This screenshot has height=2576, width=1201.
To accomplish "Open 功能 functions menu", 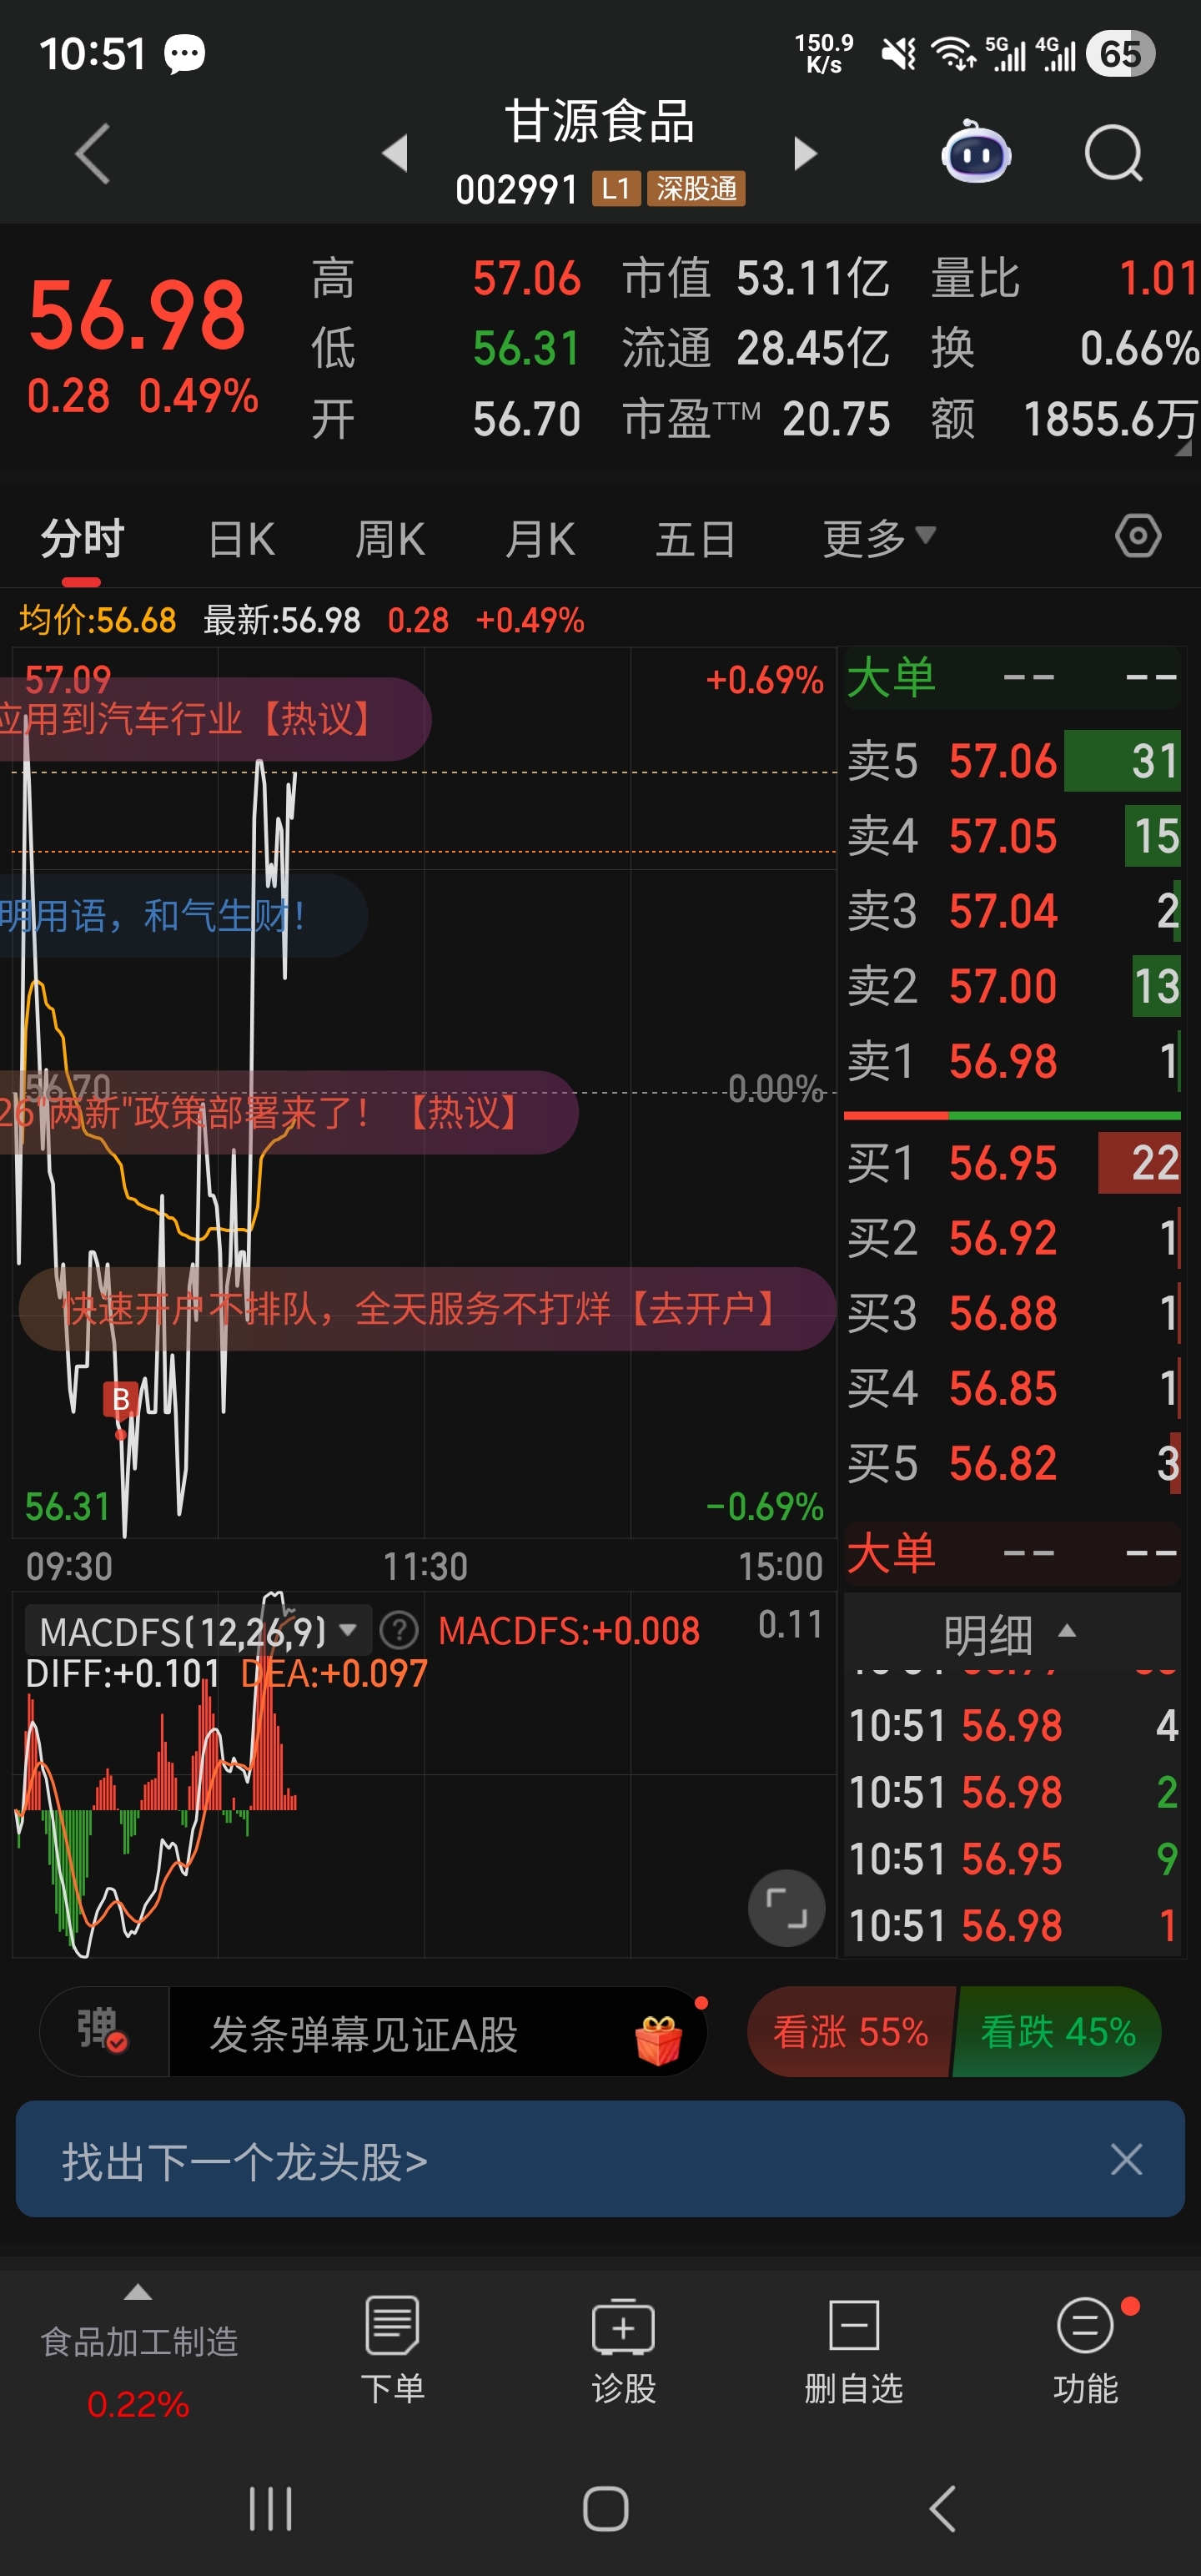I will coord(1085,2350).
